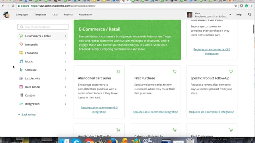Click the E-Commerce / Retail green banner heading
Image resolution: width=255 pixels, height=143 pixels.
pos(100,29)
